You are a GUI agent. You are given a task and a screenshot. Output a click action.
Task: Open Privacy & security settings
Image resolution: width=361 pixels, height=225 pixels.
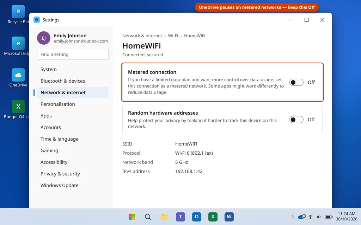tap(73, 174)
